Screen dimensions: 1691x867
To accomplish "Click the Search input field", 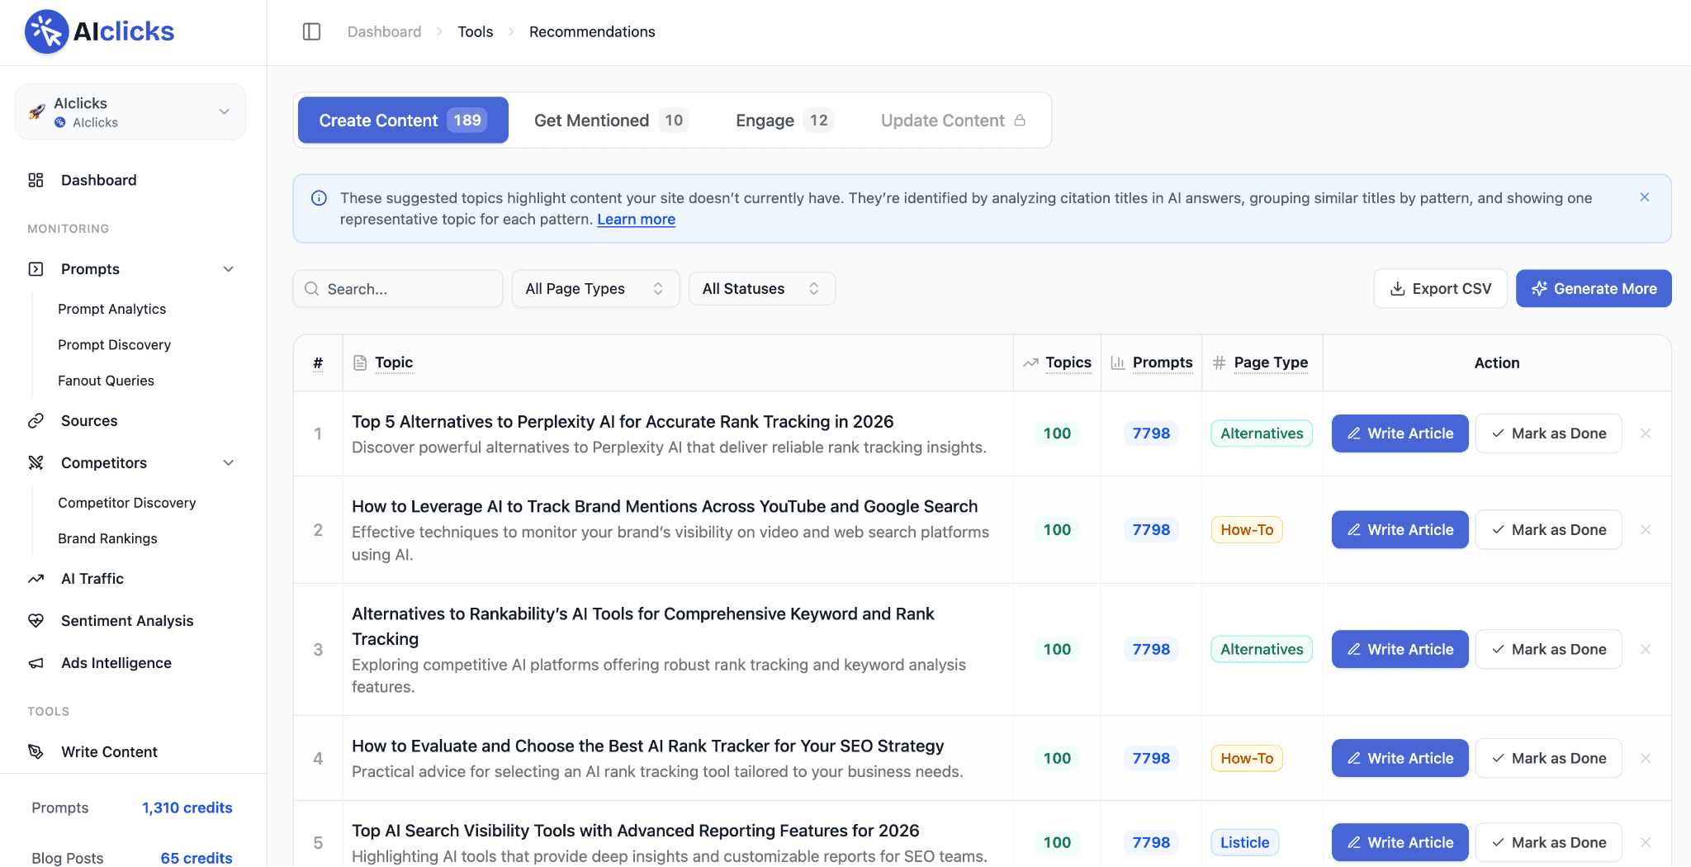I will pos(398,289).
